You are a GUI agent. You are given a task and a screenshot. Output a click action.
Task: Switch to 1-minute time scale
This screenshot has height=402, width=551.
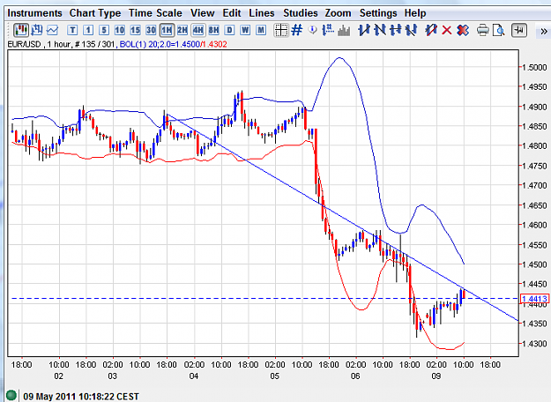(88, 30)
